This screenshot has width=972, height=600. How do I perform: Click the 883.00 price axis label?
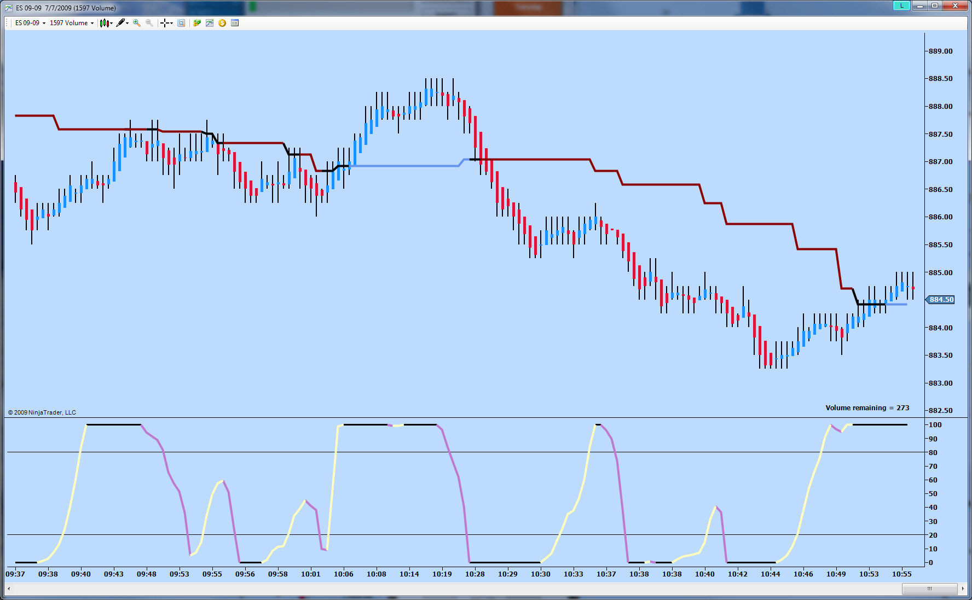coord(940,383)
